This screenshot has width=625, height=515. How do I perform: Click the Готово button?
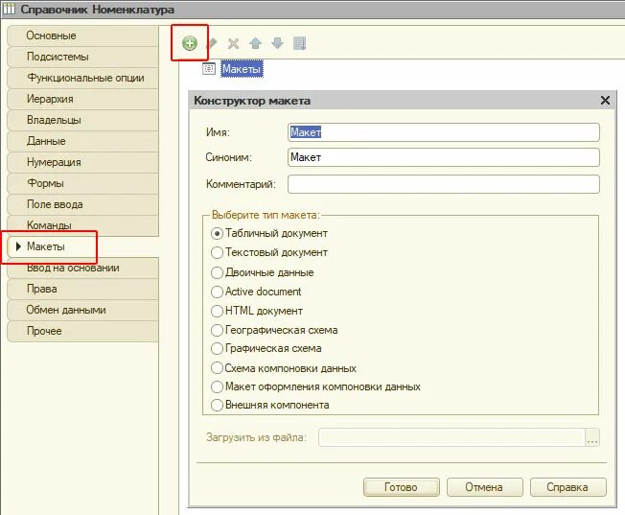[402, 487]
